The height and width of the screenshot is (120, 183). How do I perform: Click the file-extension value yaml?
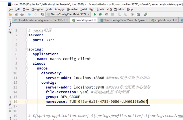84,92
